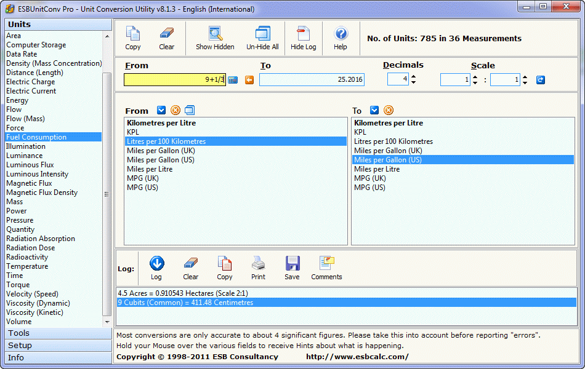
Task: Decrease second Scale value
Action: coord(525,82)
